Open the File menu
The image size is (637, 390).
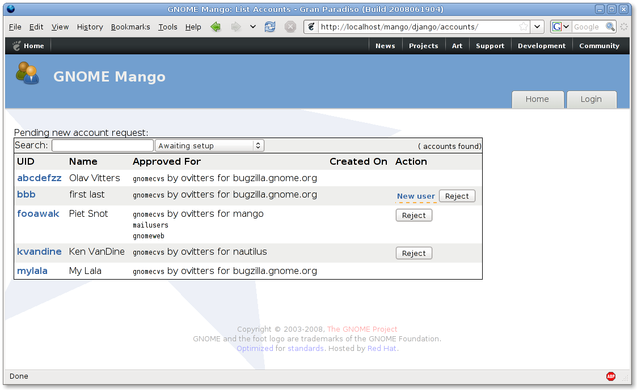point(15,27)
